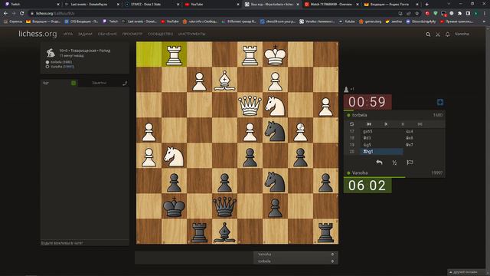Select the white king on the board
The height and width of the screenshot is (276, 490).
point(275,54)
